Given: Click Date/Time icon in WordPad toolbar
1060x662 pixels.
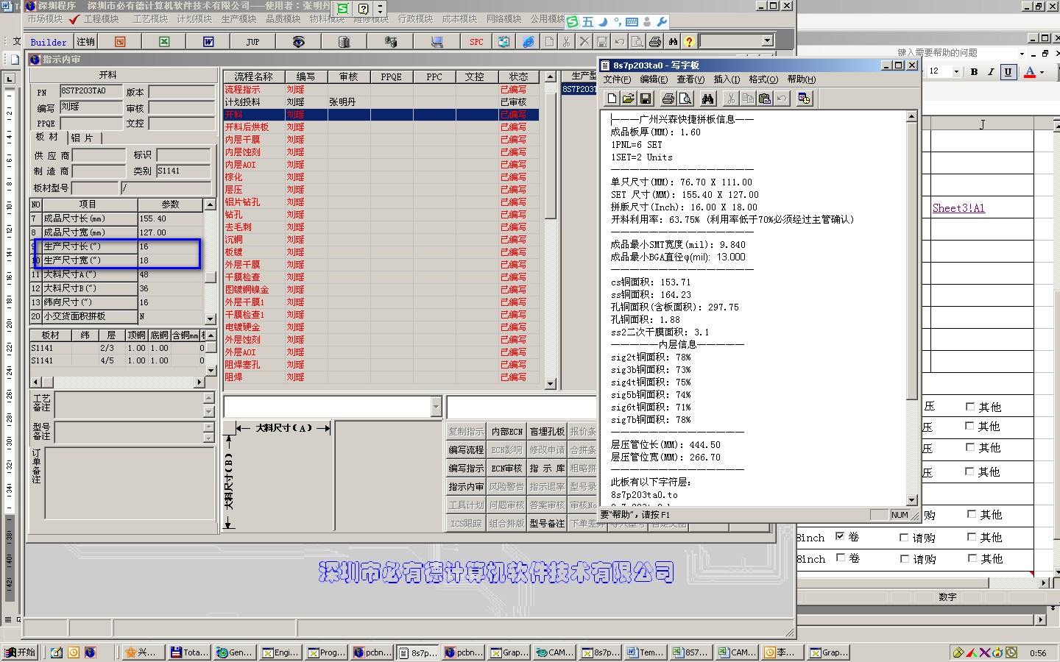Looking at the screenshot, I should tap(804, 99).
